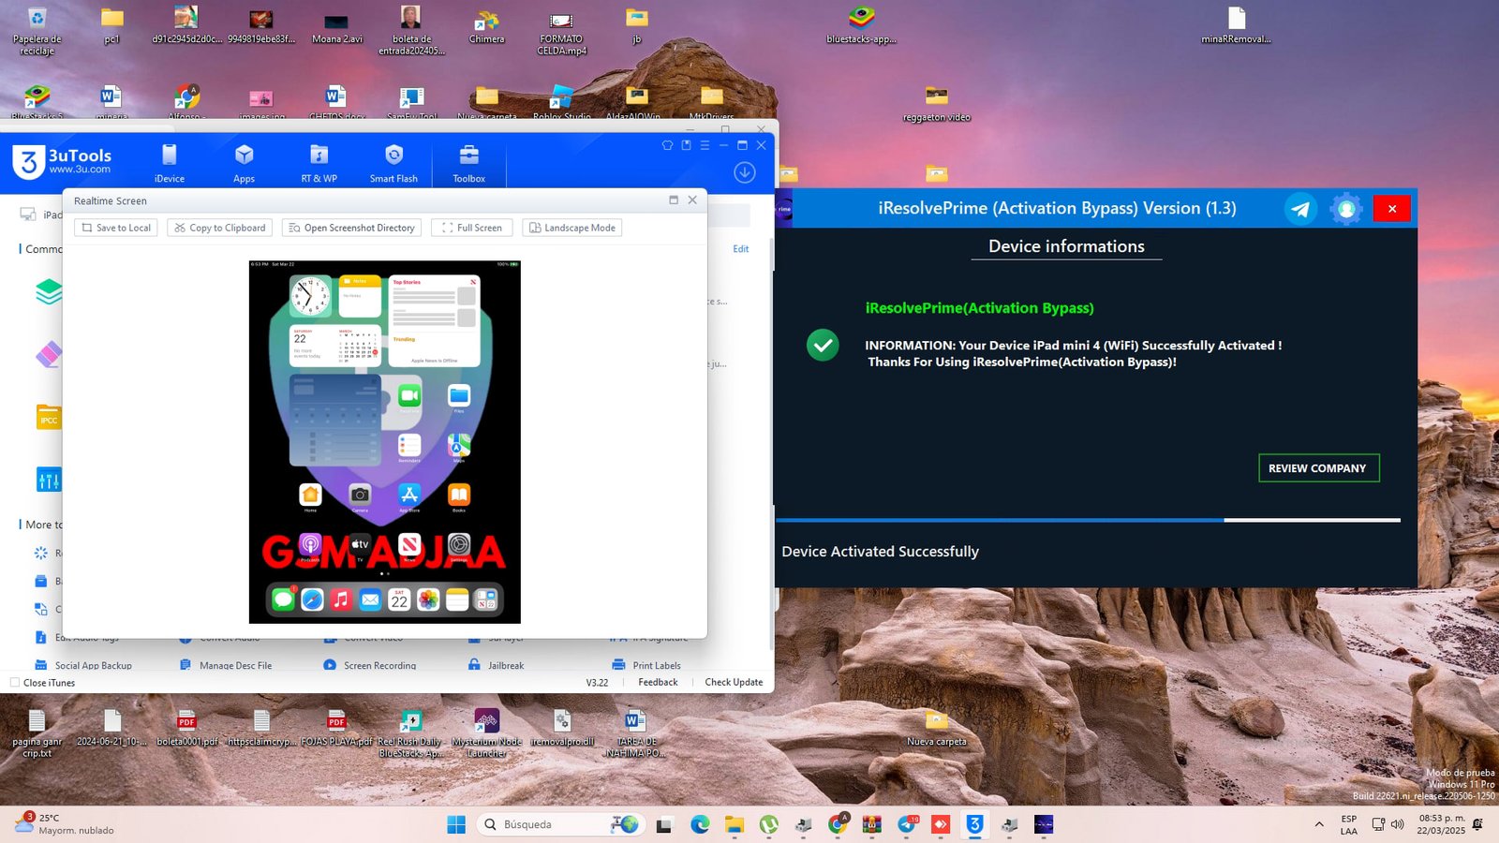Select the Moana 2.avi desktop file
The width and height of the screenshot is (1499, 843).
[x=336, y=26]
